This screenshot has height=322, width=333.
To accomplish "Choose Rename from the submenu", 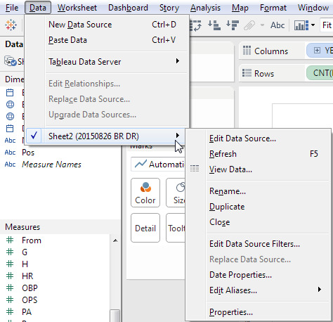I will [x=258, y=191].
